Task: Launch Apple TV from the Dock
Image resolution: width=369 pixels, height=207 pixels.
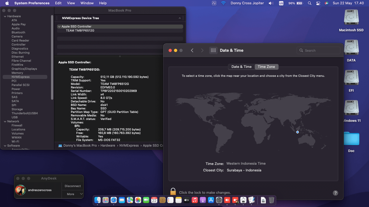Action: pyautogui.click(x=187, y=200)
